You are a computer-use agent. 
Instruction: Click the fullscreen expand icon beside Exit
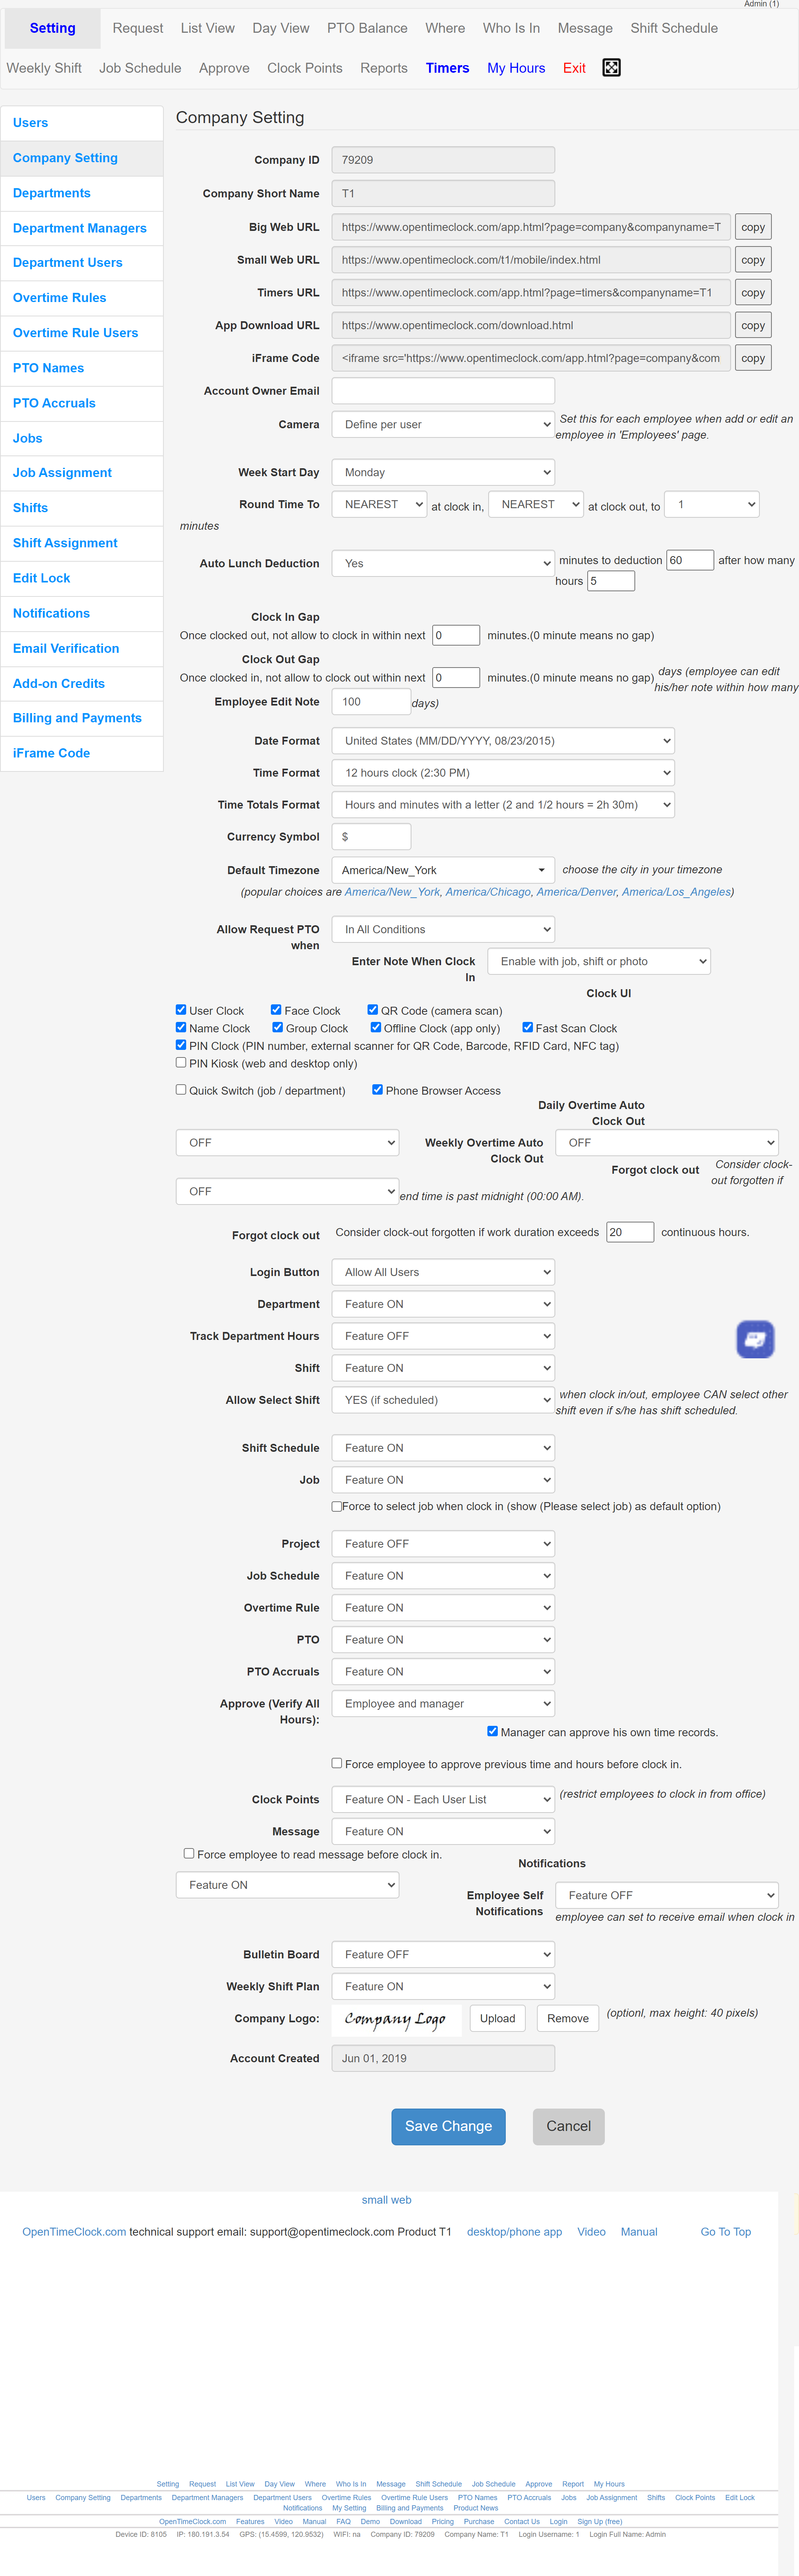[611, 68]
